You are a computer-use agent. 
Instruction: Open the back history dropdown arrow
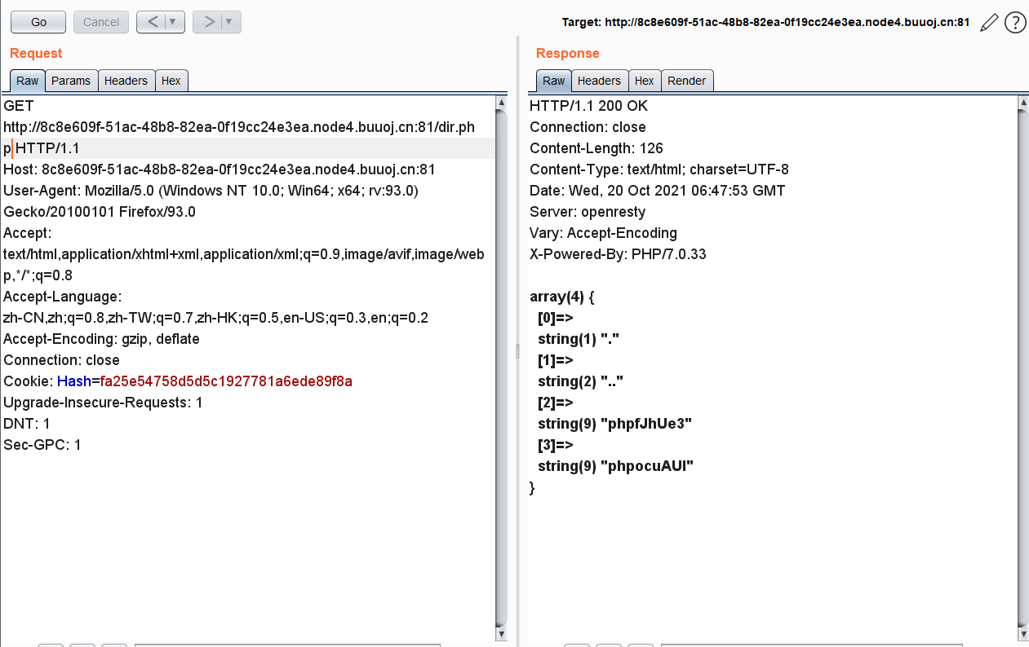(173, 22)
